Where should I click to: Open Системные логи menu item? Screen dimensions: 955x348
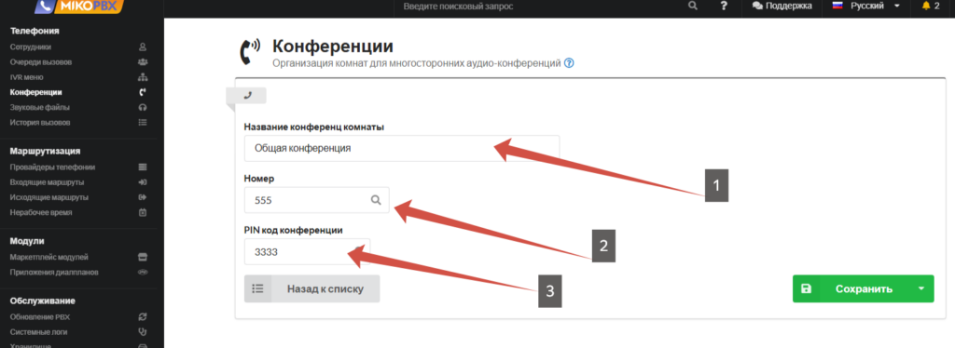point(38,332)
